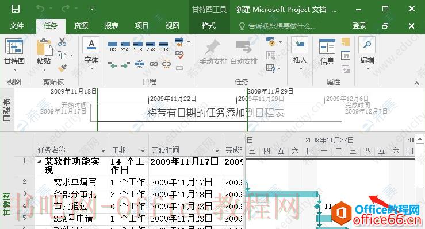The height and width of the screenshot is (229, 425).
Task: Click the 自动安排 button
Action: pyautogui.click(x=244, y=52)
